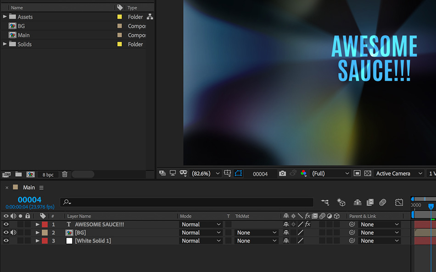Open the Graph Editor in the timeline
436x272 pixels.
coord(399,202)
